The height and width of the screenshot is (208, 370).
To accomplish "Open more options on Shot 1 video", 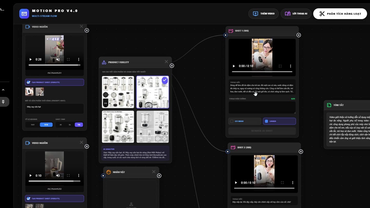I will [291, 66].
